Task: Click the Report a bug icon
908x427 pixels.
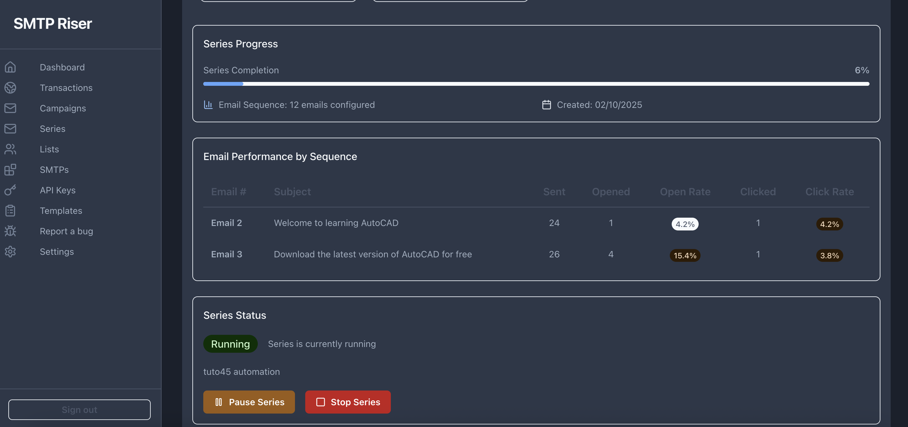Action: click(x=10, y=231)
